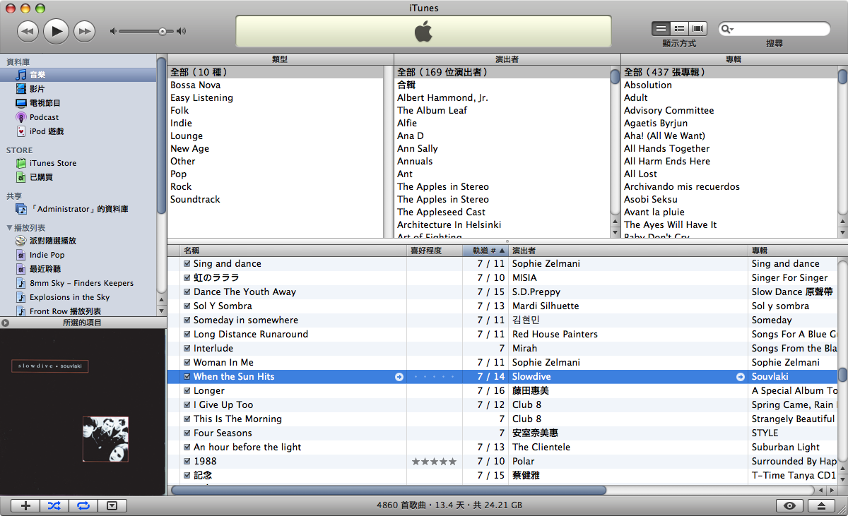Viewport: 848px width, 516px height.
Task: Sort by 喜好程度 rating column
Action: [x=435, y=251]
